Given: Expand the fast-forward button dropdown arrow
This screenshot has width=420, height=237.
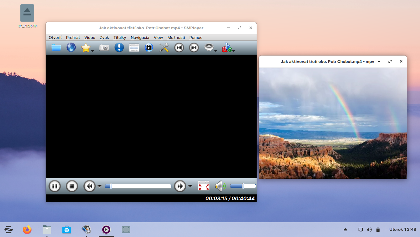Looking at the screenshot, I should 190,186.
